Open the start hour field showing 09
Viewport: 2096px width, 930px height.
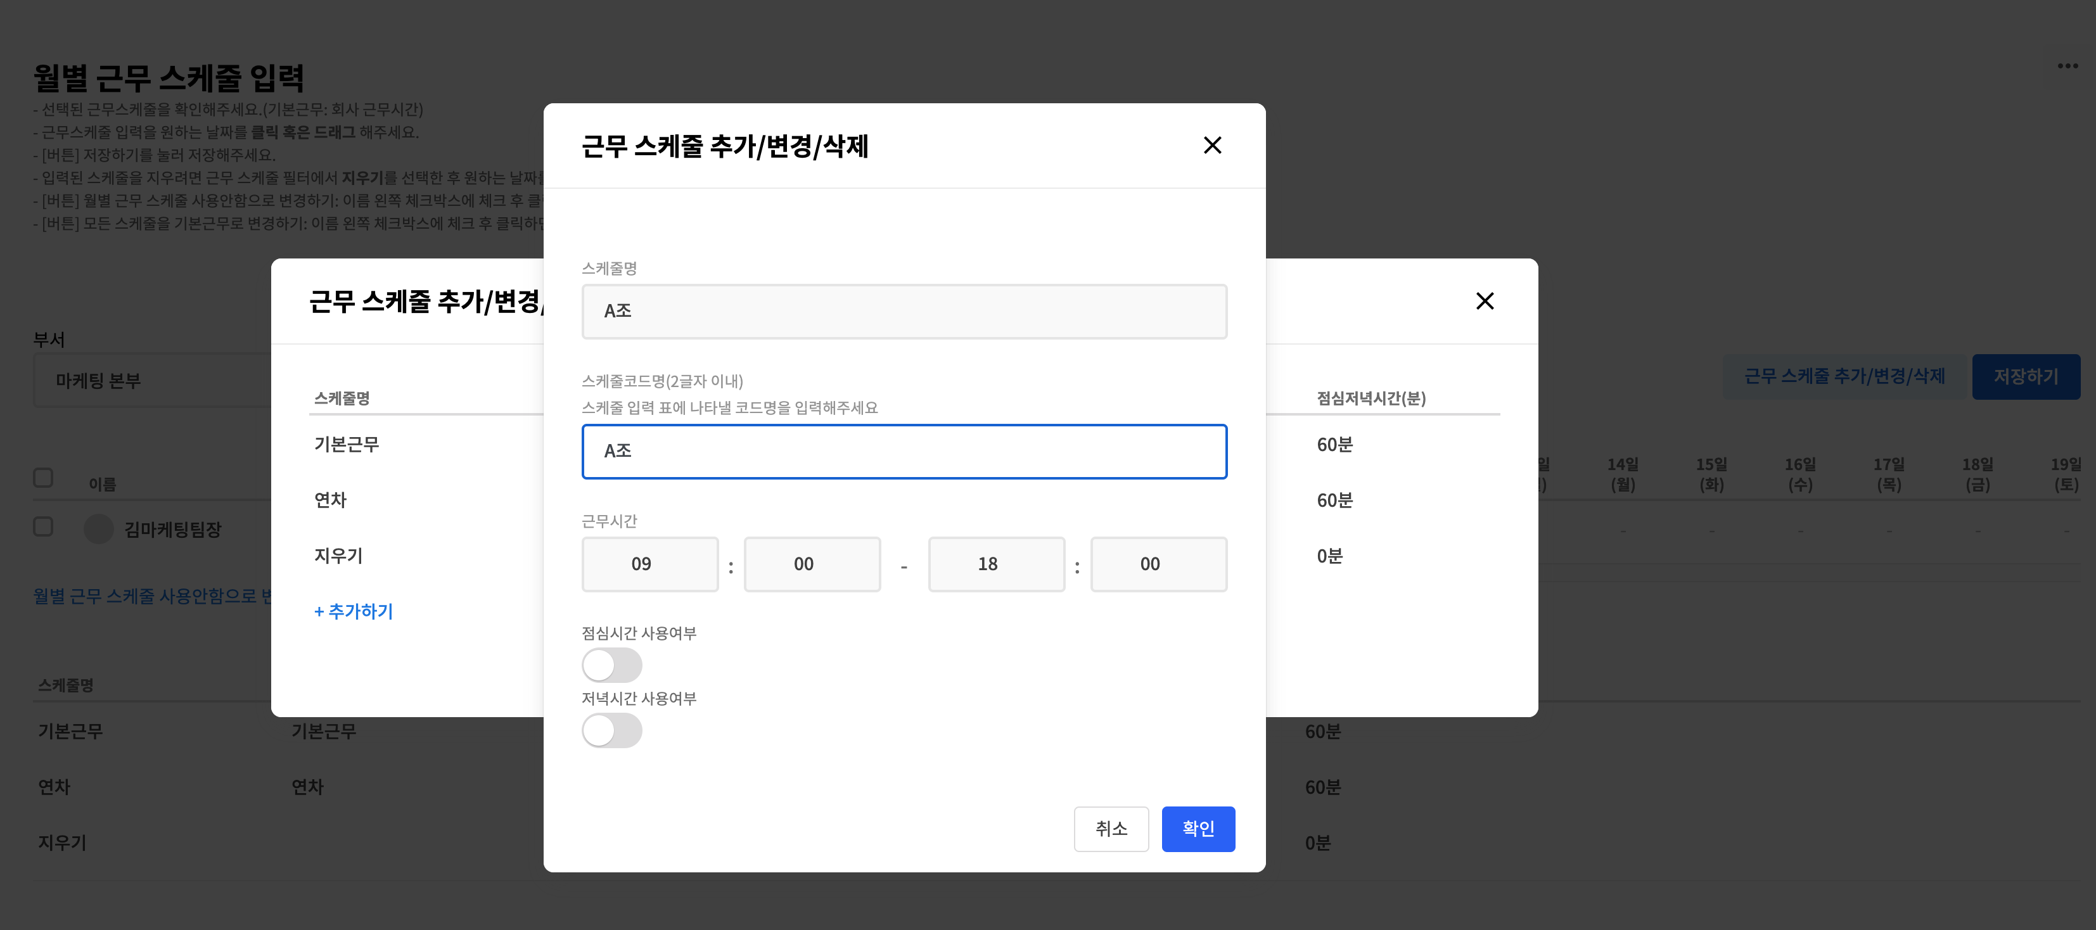coord(649,564)
